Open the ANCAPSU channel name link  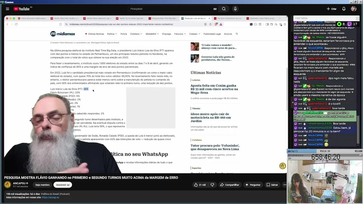pos(19,183)
